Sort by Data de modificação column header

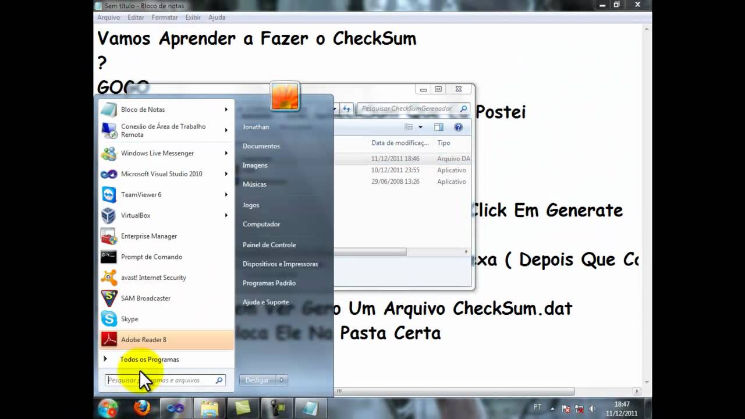(400, 143)
